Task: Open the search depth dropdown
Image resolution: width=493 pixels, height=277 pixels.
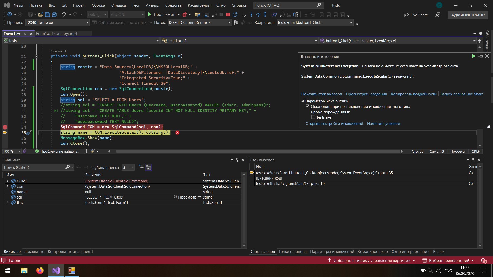Action: 128,167
